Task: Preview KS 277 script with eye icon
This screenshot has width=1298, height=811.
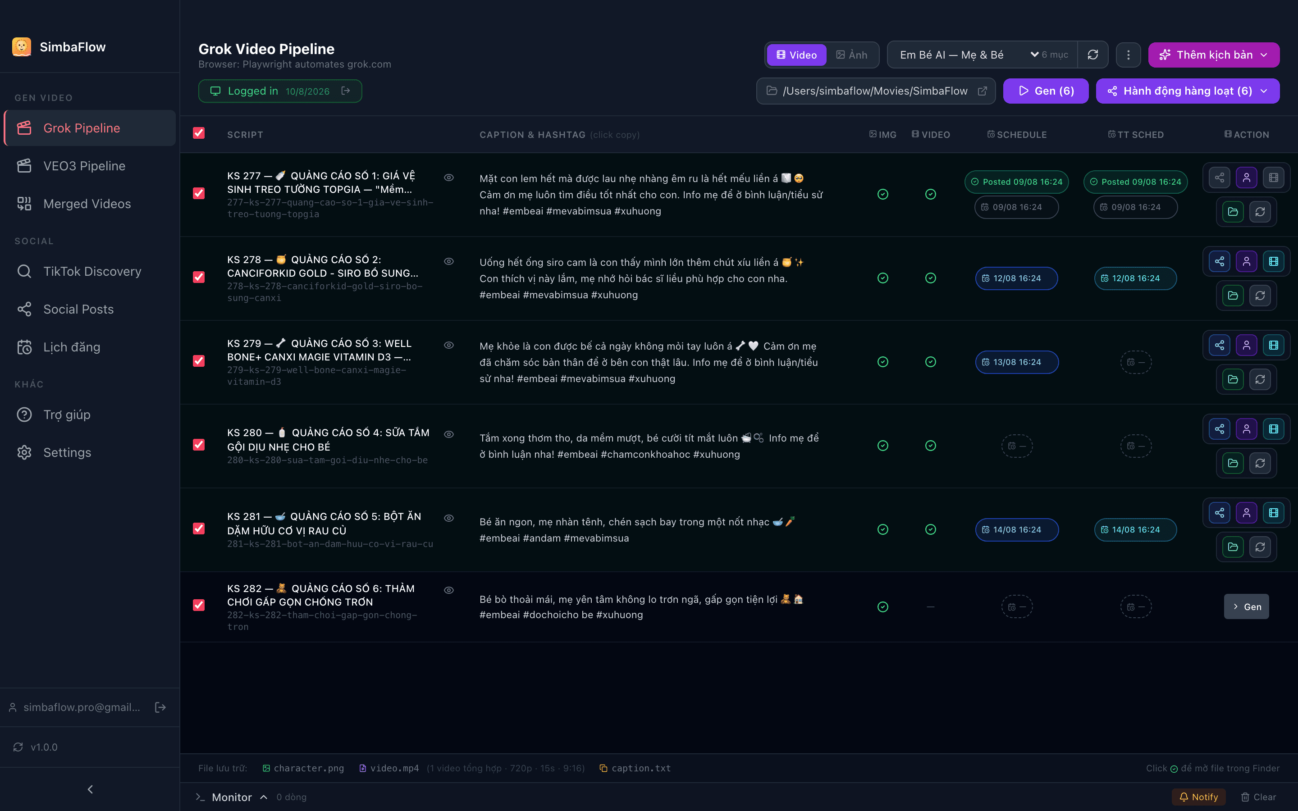Action: 449,178
